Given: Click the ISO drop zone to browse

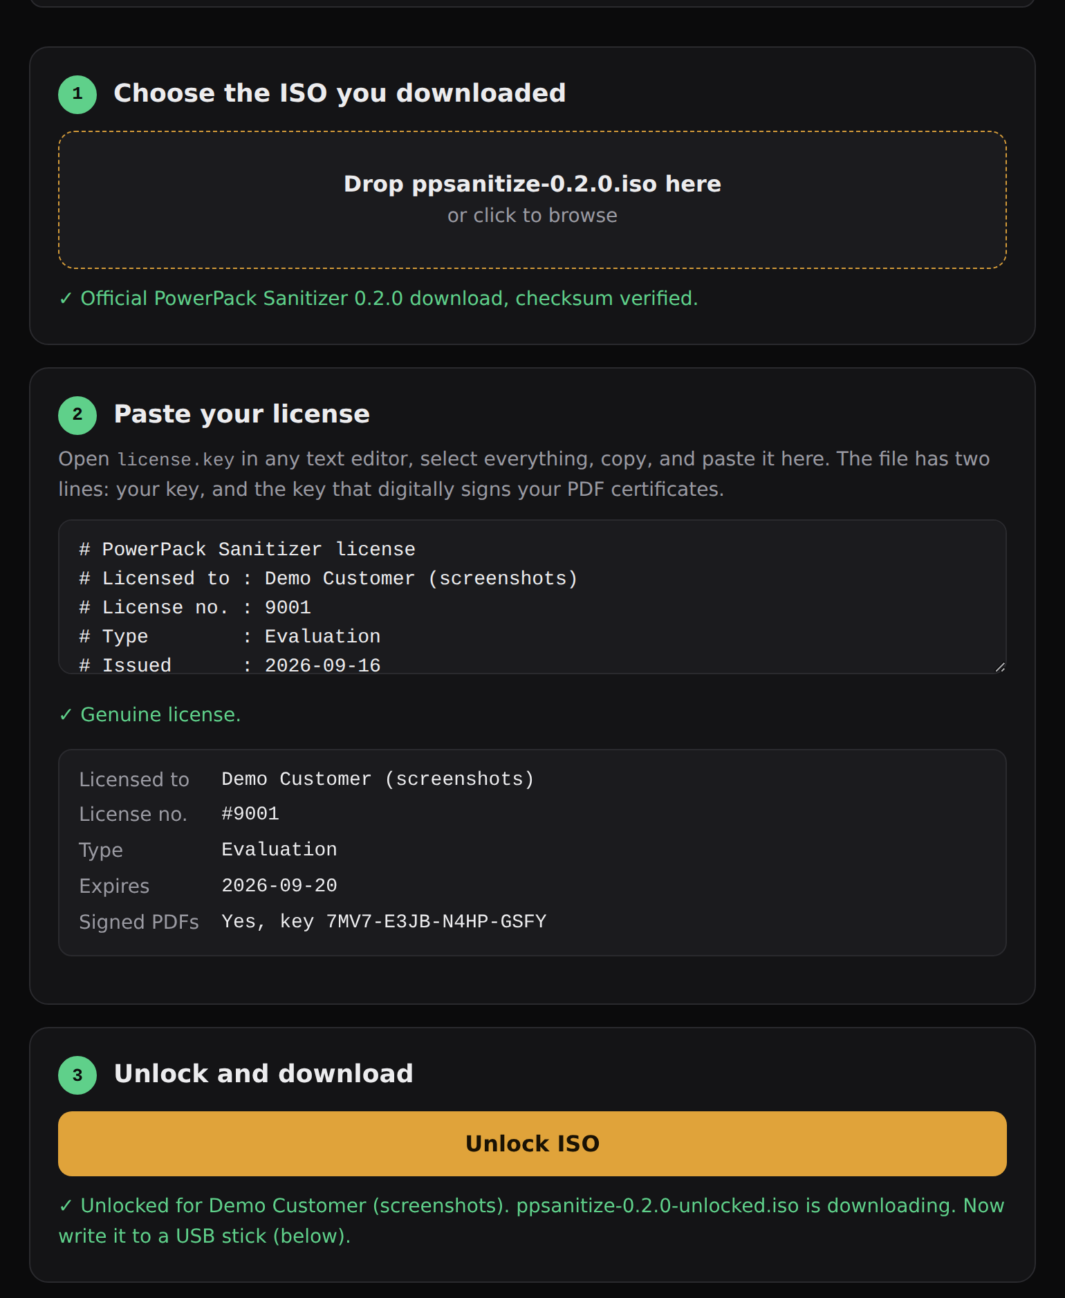Looking at the screenshot, I should click(532, 200).
